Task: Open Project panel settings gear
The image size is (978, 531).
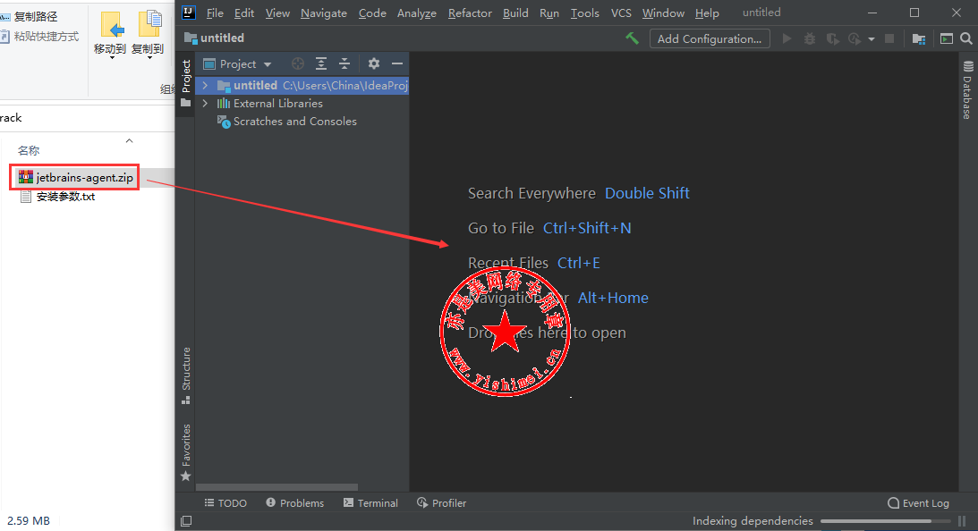Action: pyautogui.click(x=374, y=63)
